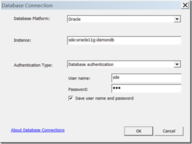Click the 'Save user name and password' label text
Viewport: 192px width, 144px height.
pos(104,99)
